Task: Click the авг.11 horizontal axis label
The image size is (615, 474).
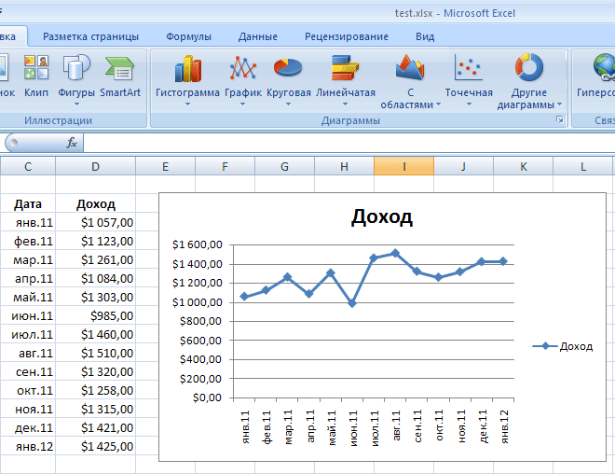Action: pyautogui.click(x=396, y=425)
